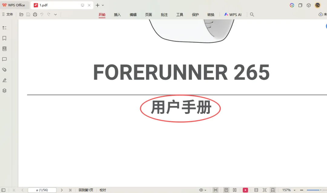
Task: Click the print icon
Action: (x=35, y=15)
